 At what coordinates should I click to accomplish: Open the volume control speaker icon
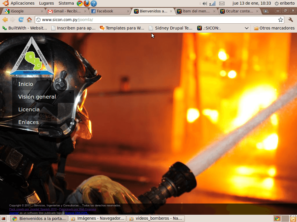[x=204, y=3]
